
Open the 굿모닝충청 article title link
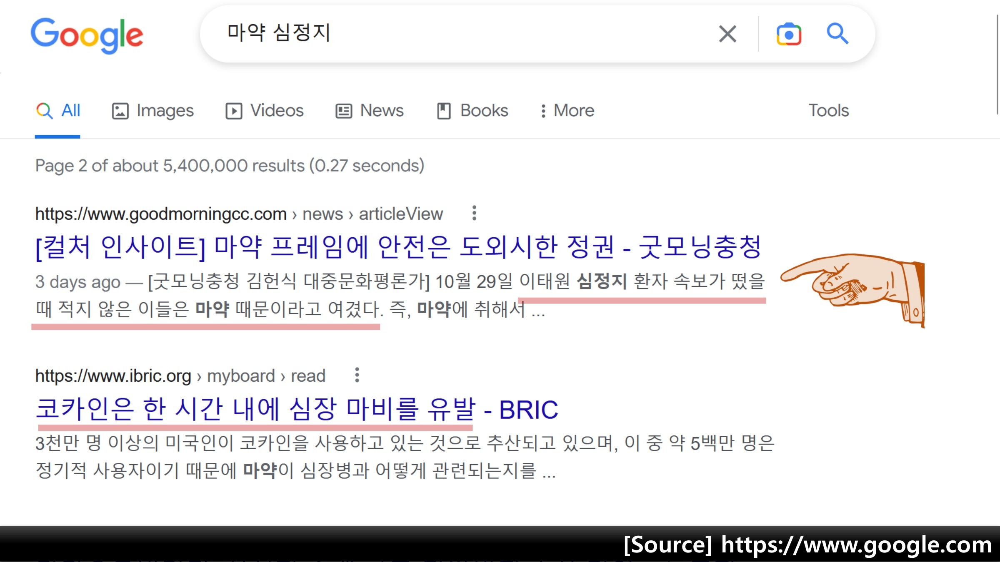click(399, 247)
